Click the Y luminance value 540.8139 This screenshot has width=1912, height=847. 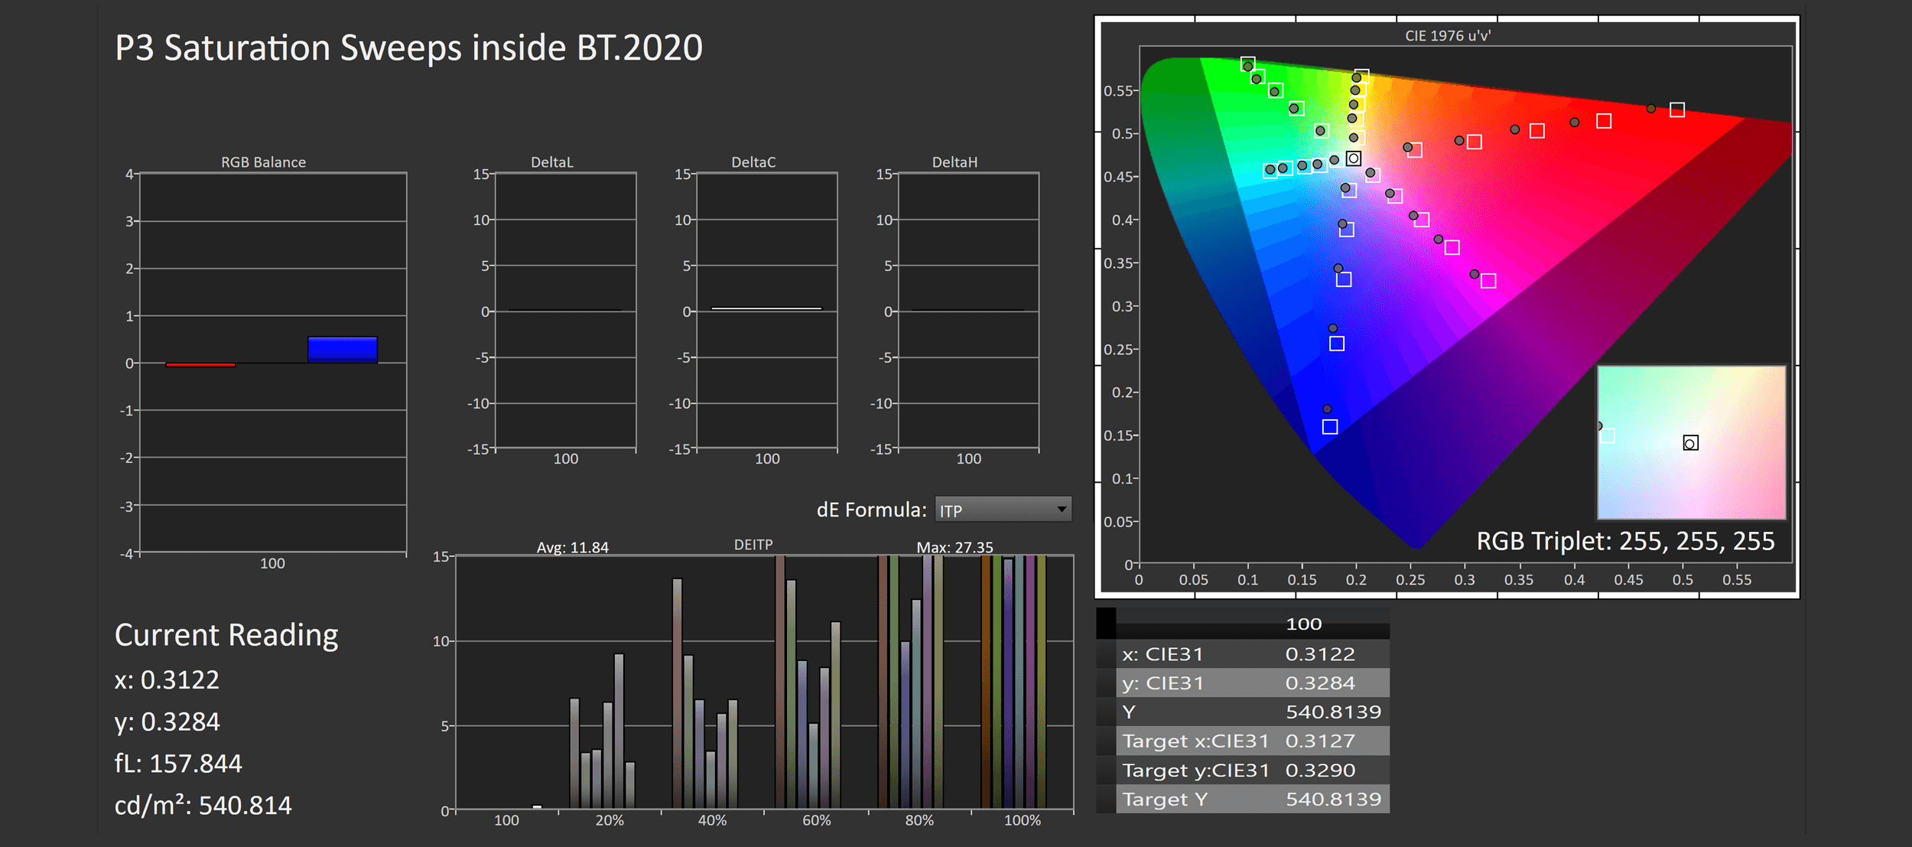[1332, 712]
